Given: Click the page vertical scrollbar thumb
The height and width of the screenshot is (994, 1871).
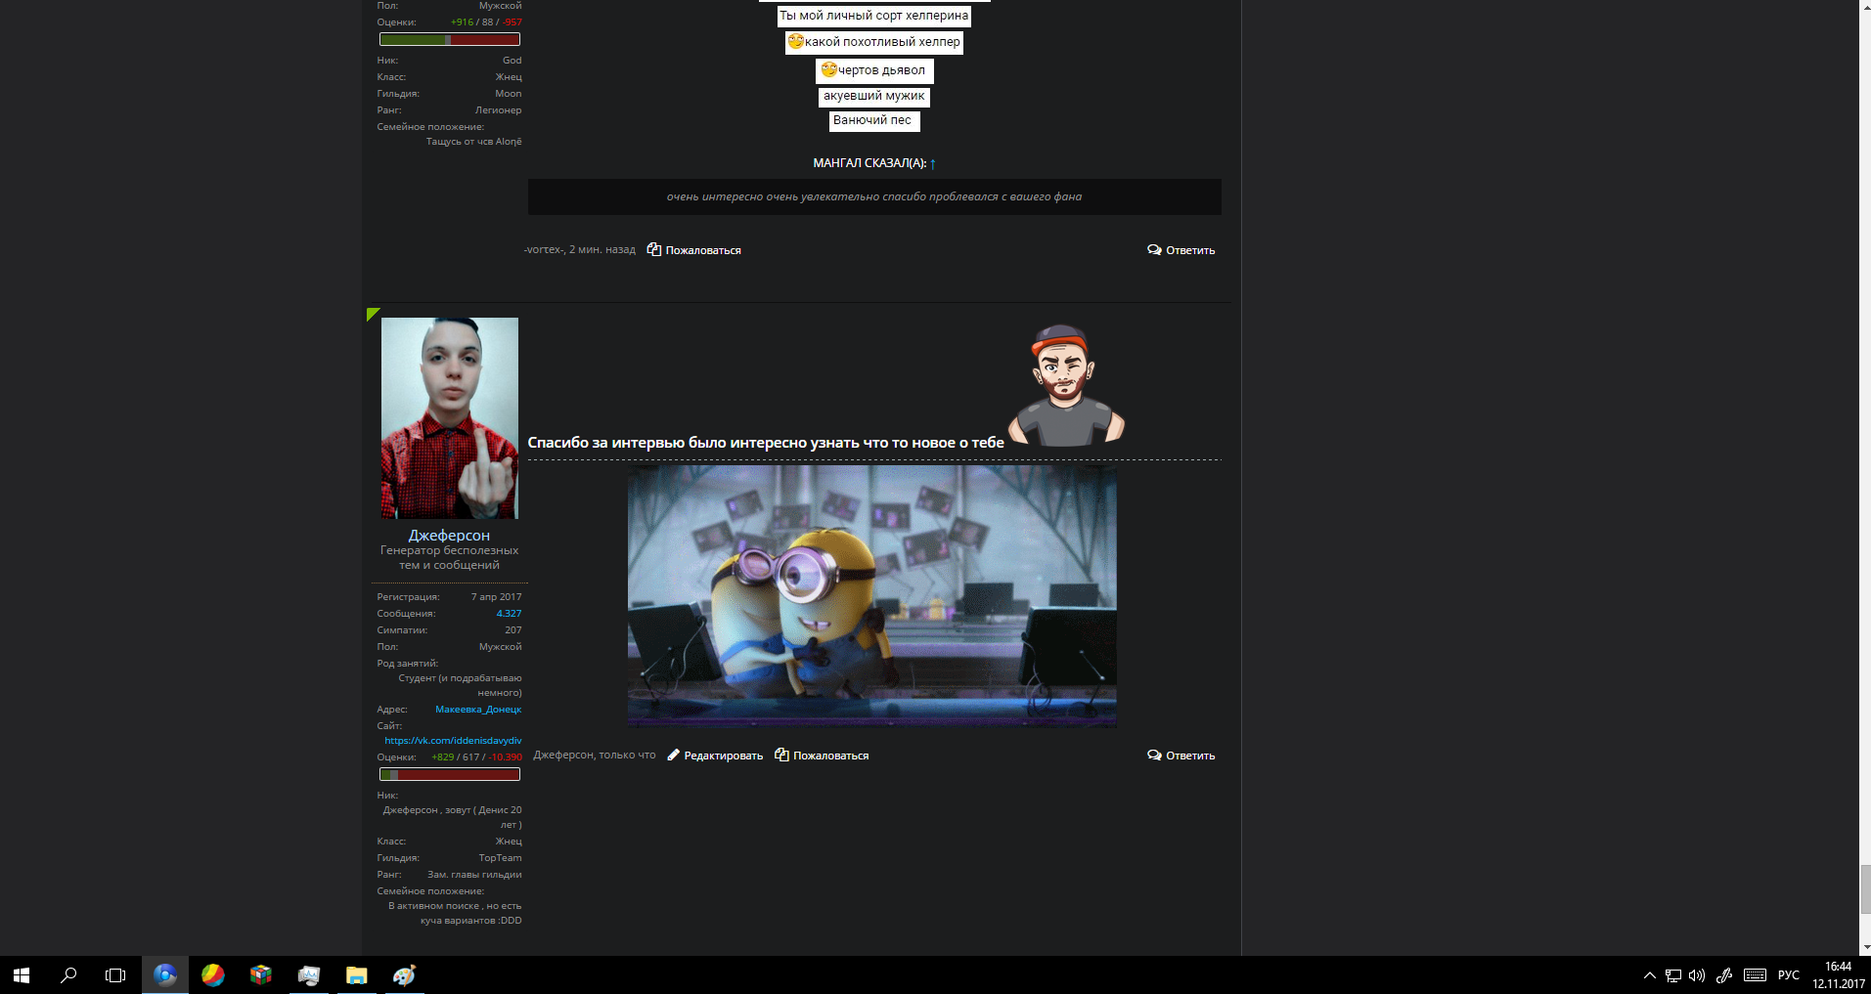Looking at the screenshot, I should (x=1865, y=889).
